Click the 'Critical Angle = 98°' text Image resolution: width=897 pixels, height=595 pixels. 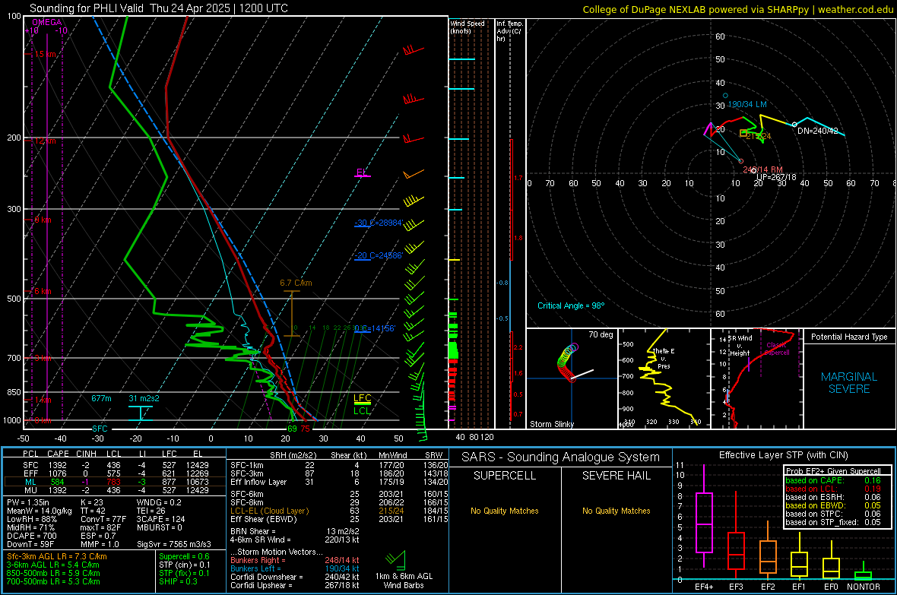pyautogui.click(x=571, y=306)
